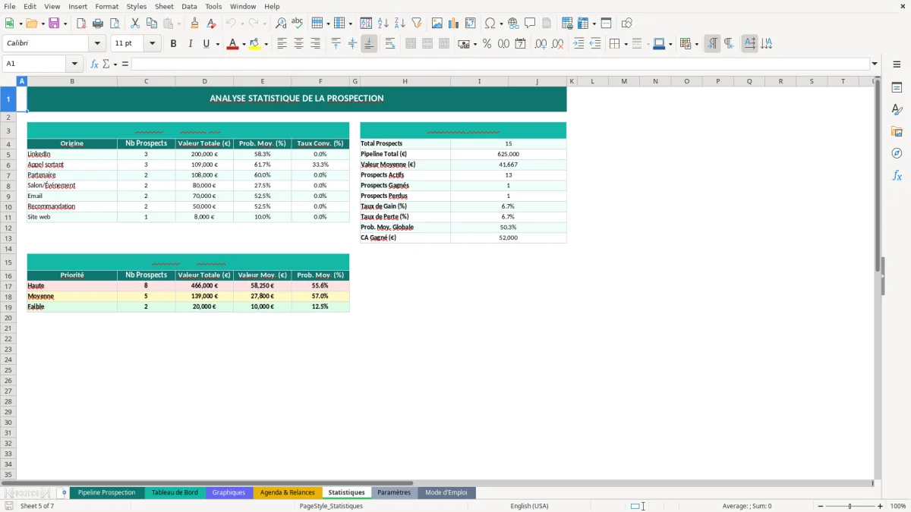Image resolution: width=911 pixels, height=512 pixels.
Task: Click the Copy icon
Action: (152, 24)
